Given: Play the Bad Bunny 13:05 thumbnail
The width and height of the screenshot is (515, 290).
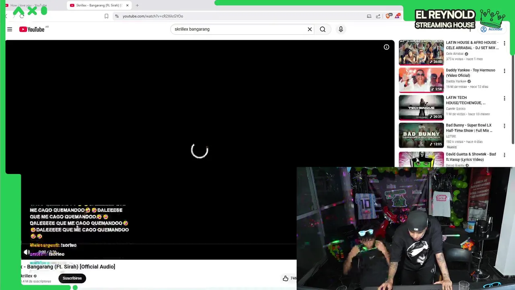Looking at the screenshot, I should pyautogui.click(x=421, y=135).
